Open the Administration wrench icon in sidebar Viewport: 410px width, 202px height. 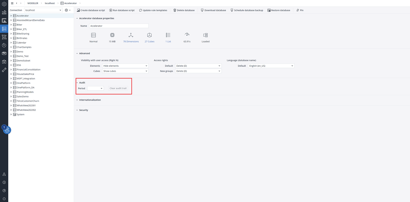[x=4, y=70]
